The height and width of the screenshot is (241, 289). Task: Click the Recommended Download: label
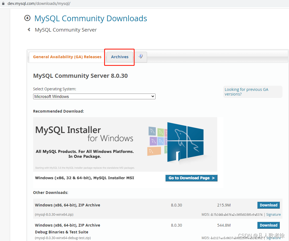point(58,111)
